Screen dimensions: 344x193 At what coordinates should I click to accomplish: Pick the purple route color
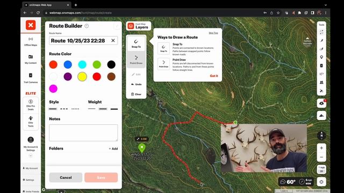coord(68,77)
